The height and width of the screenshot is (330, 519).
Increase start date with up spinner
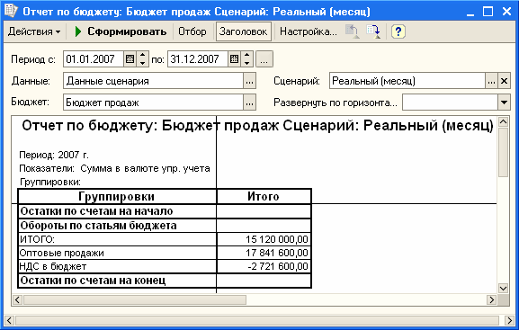point(143,55)
